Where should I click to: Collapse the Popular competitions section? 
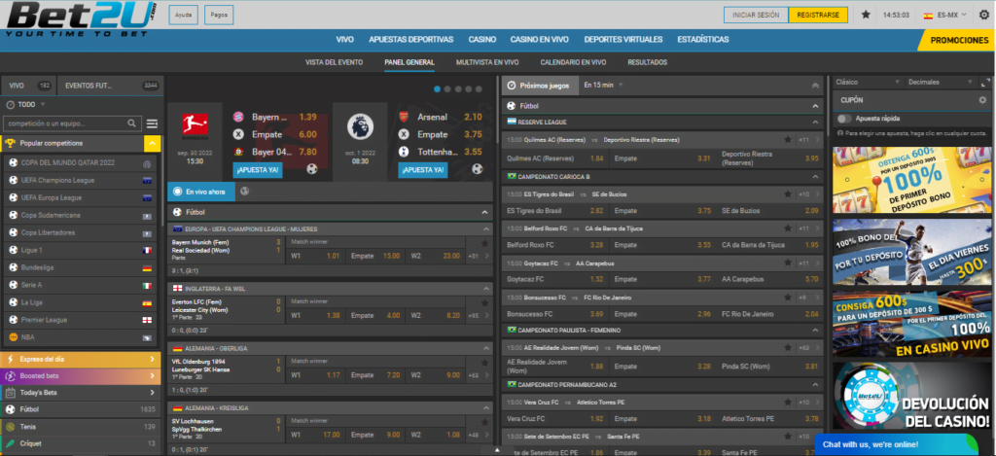click(152, 143)
